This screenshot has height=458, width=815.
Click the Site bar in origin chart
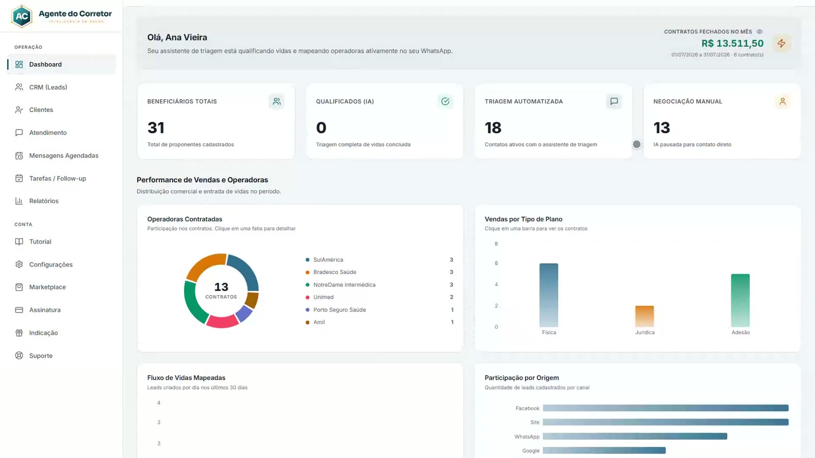(x=666, y=422)
